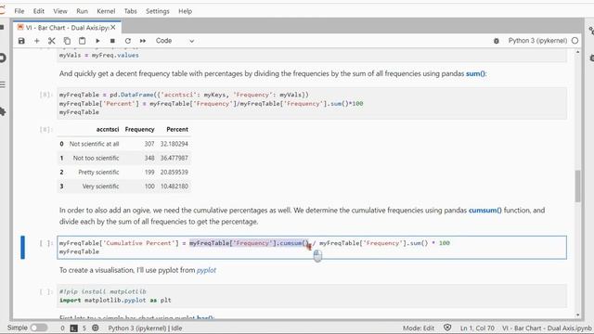
Task: Click the trusted notebook shield icon
Action: click(447, 328)
